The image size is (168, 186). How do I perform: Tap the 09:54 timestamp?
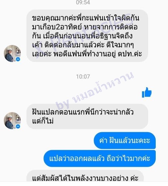point(83,3)
